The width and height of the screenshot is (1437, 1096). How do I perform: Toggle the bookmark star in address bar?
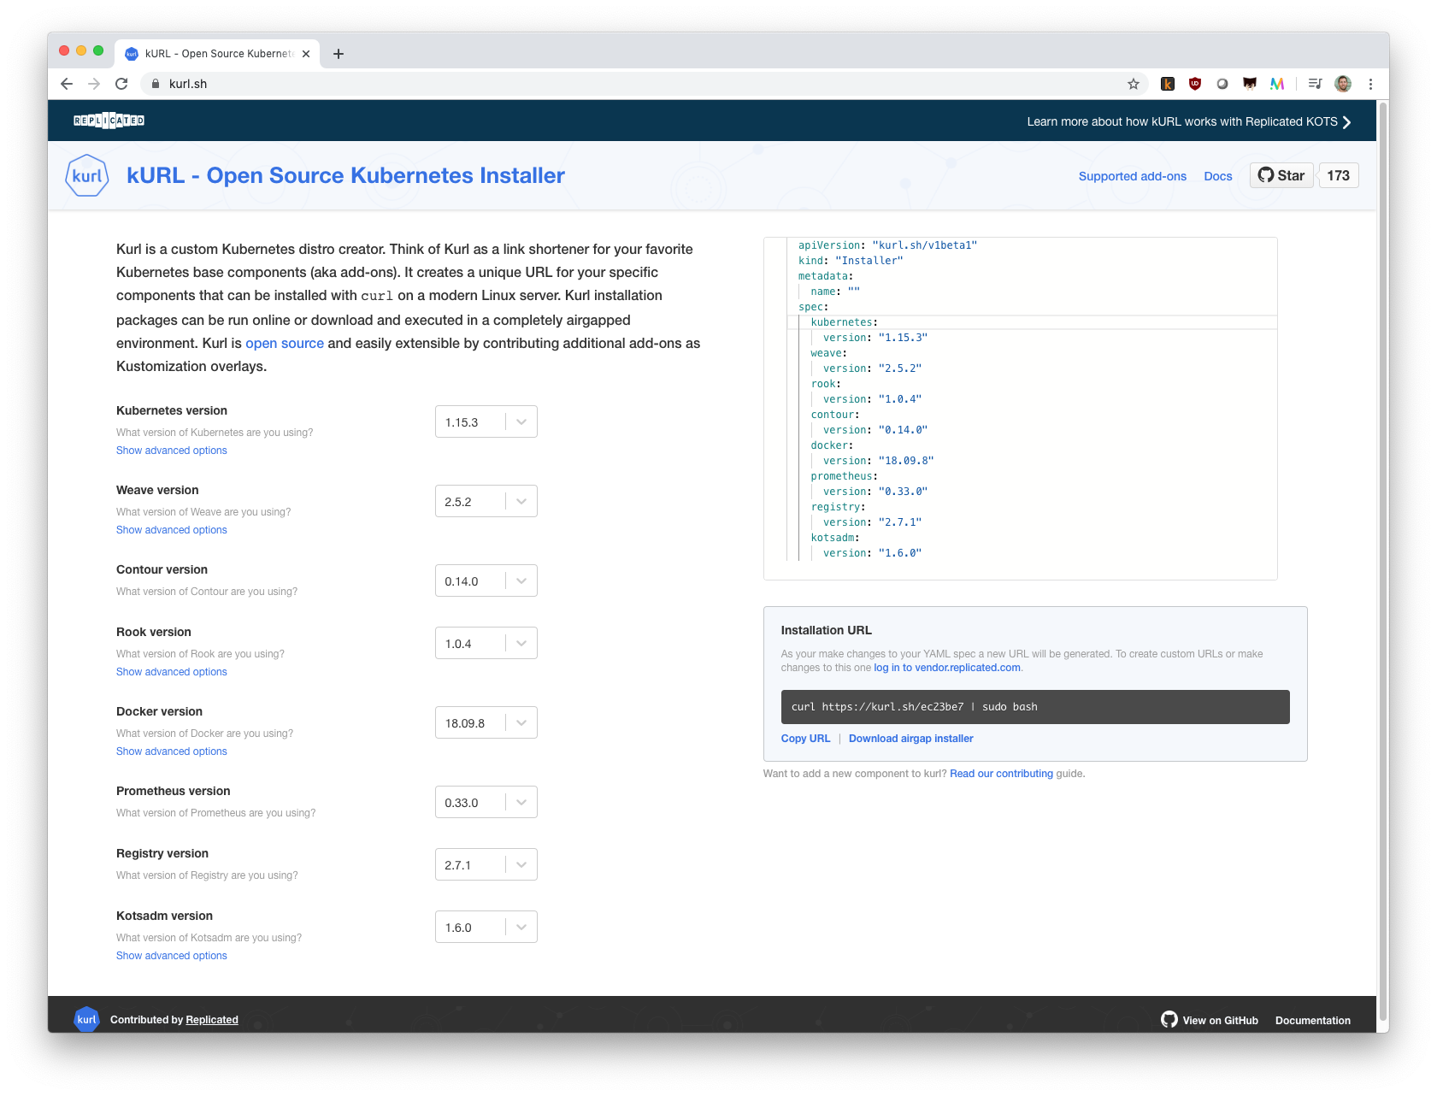pyautogui.click(x=1133, y=84)
